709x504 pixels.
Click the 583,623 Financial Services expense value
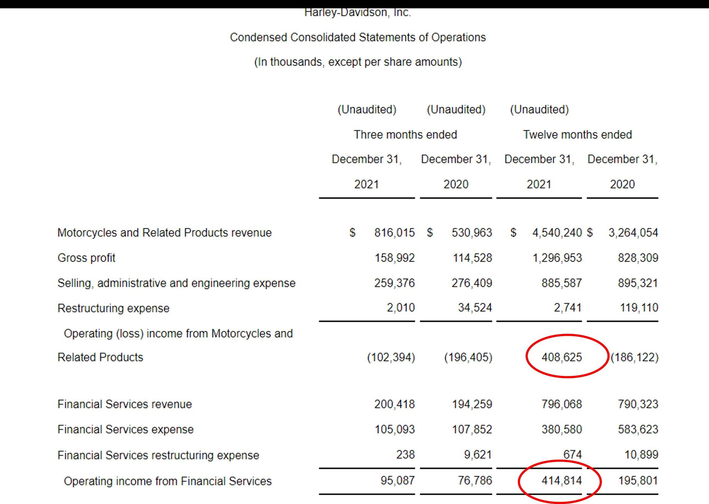tap(638, 429)
